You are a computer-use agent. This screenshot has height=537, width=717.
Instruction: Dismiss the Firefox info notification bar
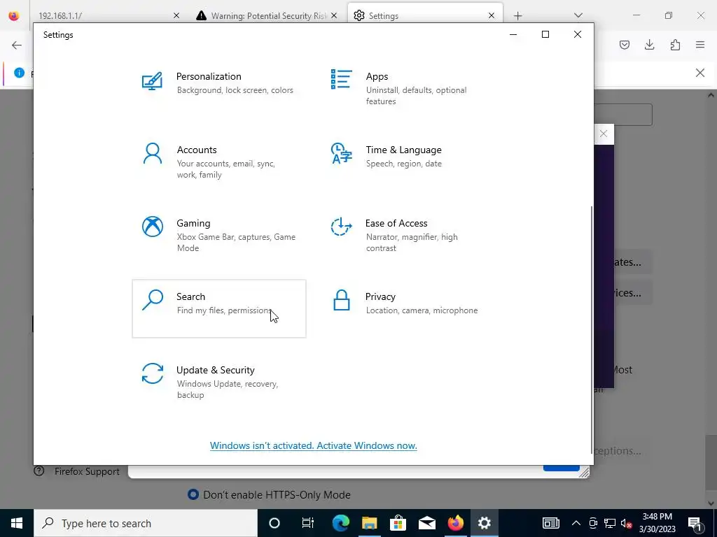pos(699,73)
